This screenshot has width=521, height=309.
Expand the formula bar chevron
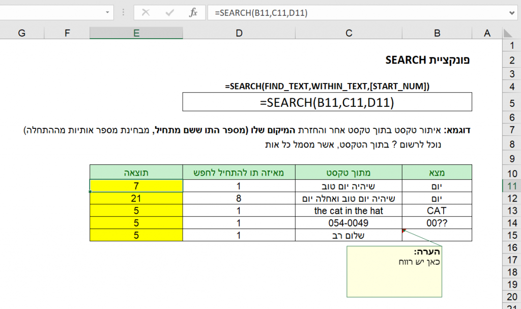click(512, 13)
